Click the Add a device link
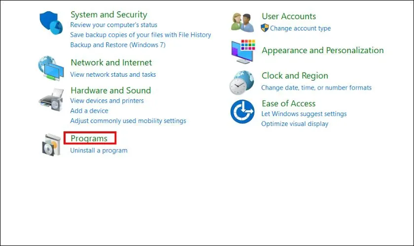The height and width of the screenshot is (246, 414). (x=90, y=111)
